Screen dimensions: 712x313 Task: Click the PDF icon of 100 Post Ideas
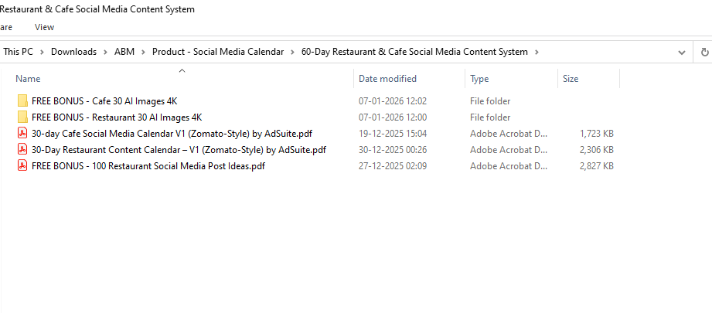click(x=22, y=166)
